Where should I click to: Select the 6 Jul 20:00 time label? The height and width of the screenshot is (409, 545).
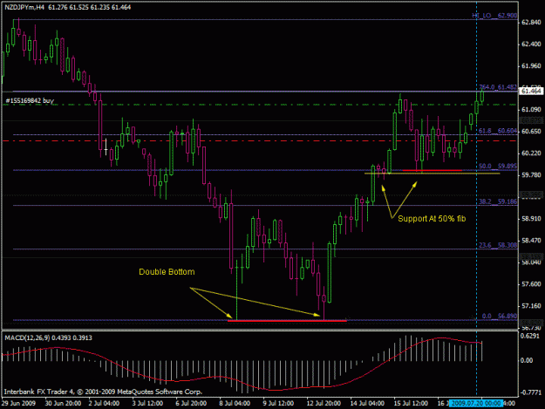[x=191, y=404]
